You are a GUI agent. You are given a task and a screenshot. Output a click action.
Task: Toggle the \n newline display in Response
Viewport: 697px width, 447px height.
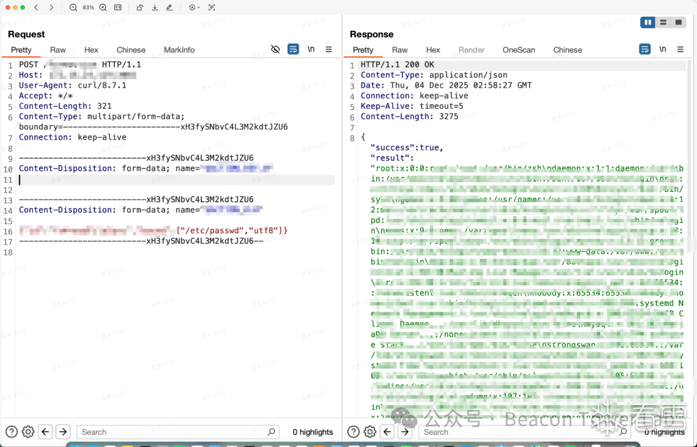[663, 49]
